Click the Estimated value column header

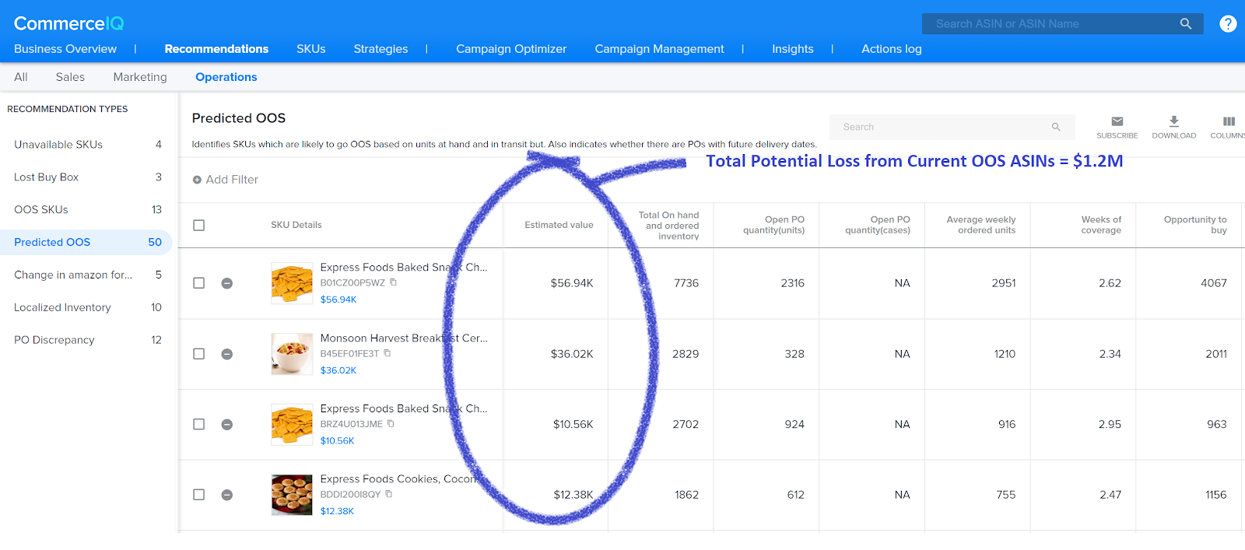(x=559, y=226)
